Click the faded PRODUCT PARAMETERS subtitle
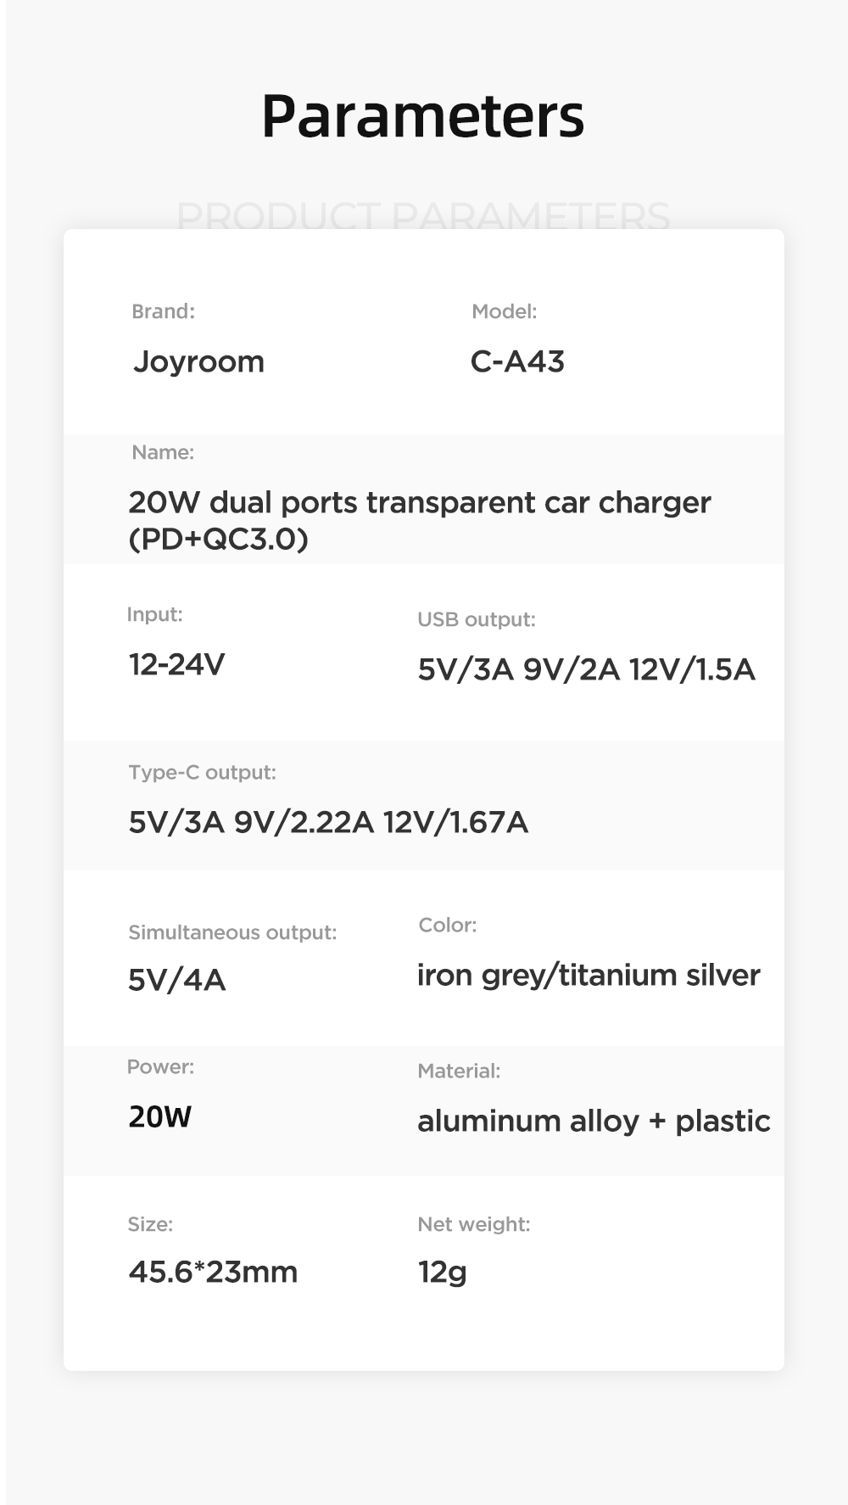Image resolution: width=848 pixels, height=1505 pixels. (422, 215)
